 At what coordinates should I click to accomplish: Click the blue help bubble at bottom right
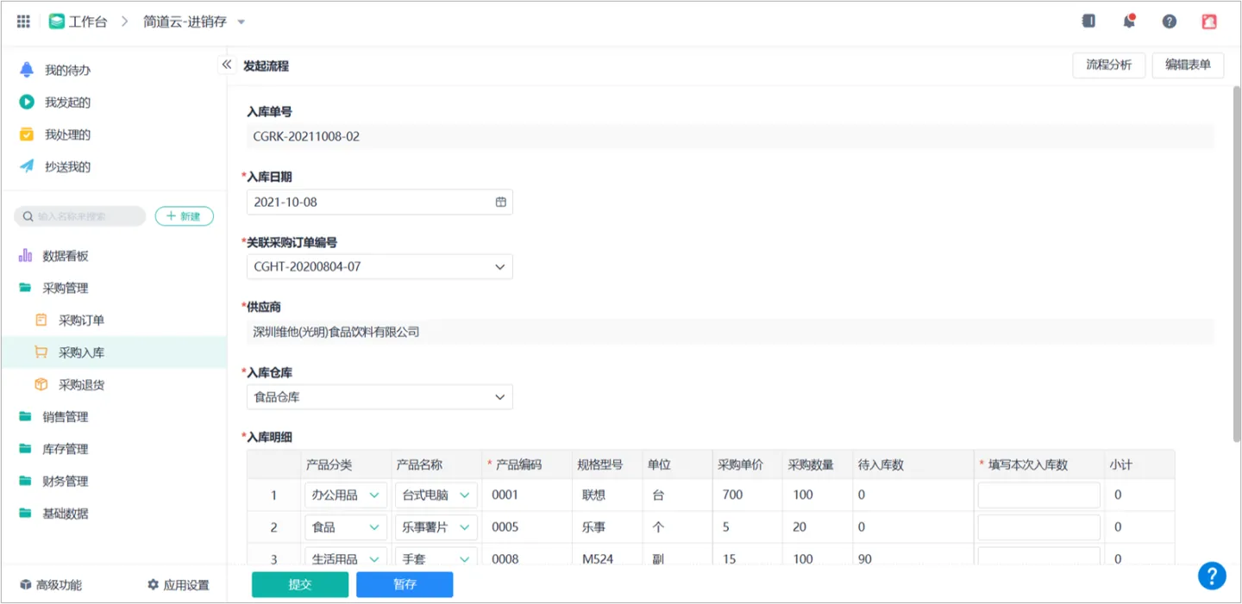1212,576
